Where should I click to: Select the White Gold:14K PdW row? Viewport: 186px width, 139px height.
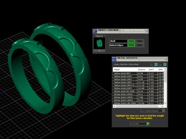pos(138,103)
